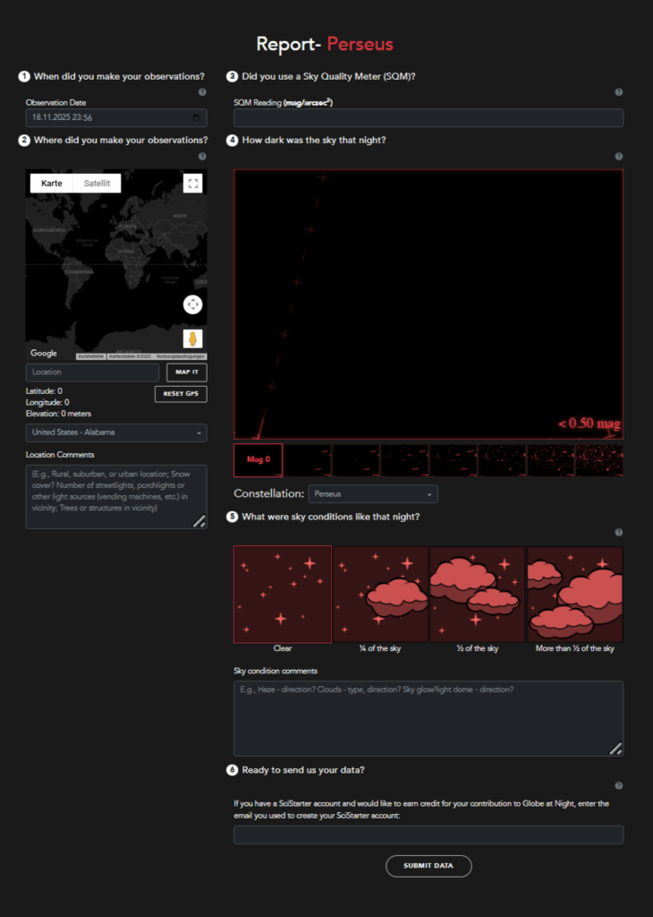Click the Submit Data button
Screen dimensions: 653x917
pos(428,866)
